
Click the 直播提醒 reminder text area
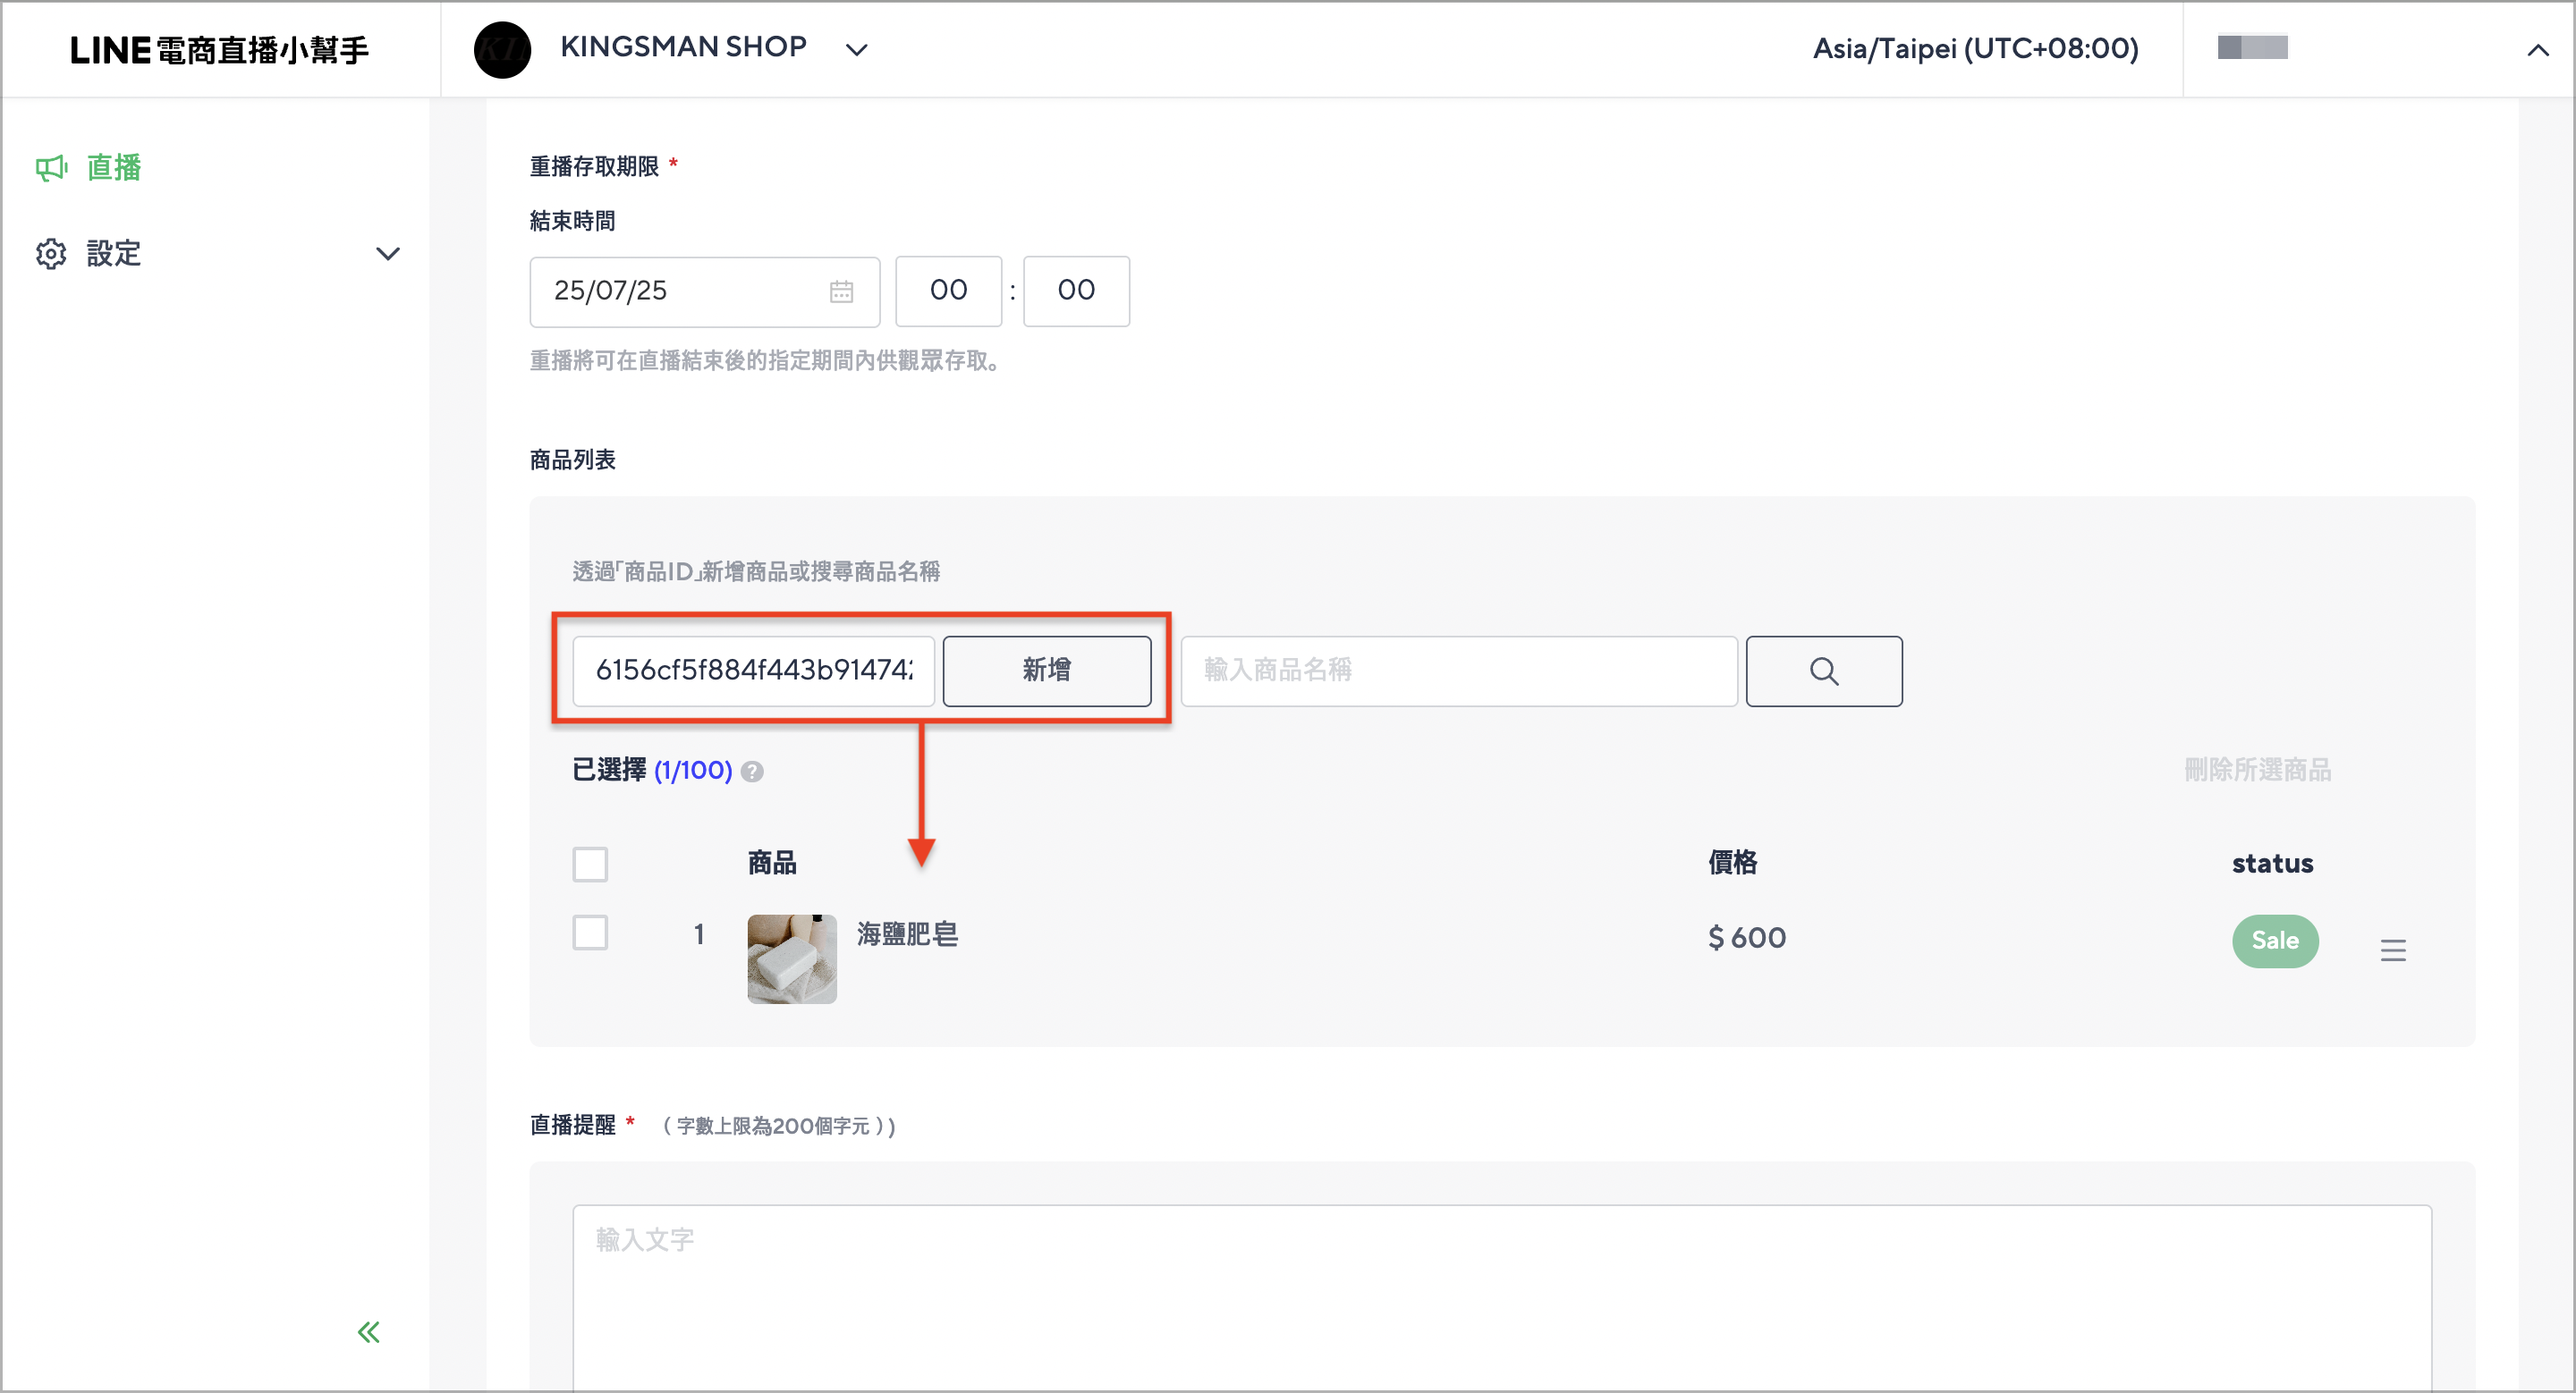point(1502,1297)
